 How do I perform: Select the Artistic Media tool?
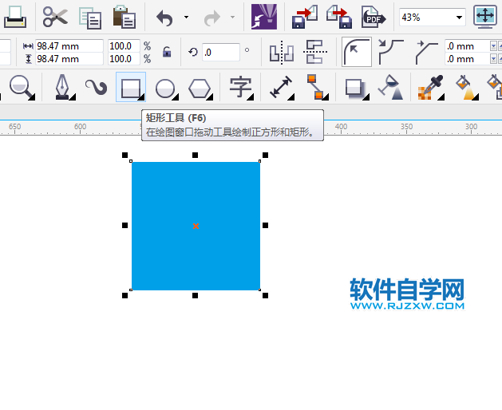pyautogui.click(x=96, y=87)
